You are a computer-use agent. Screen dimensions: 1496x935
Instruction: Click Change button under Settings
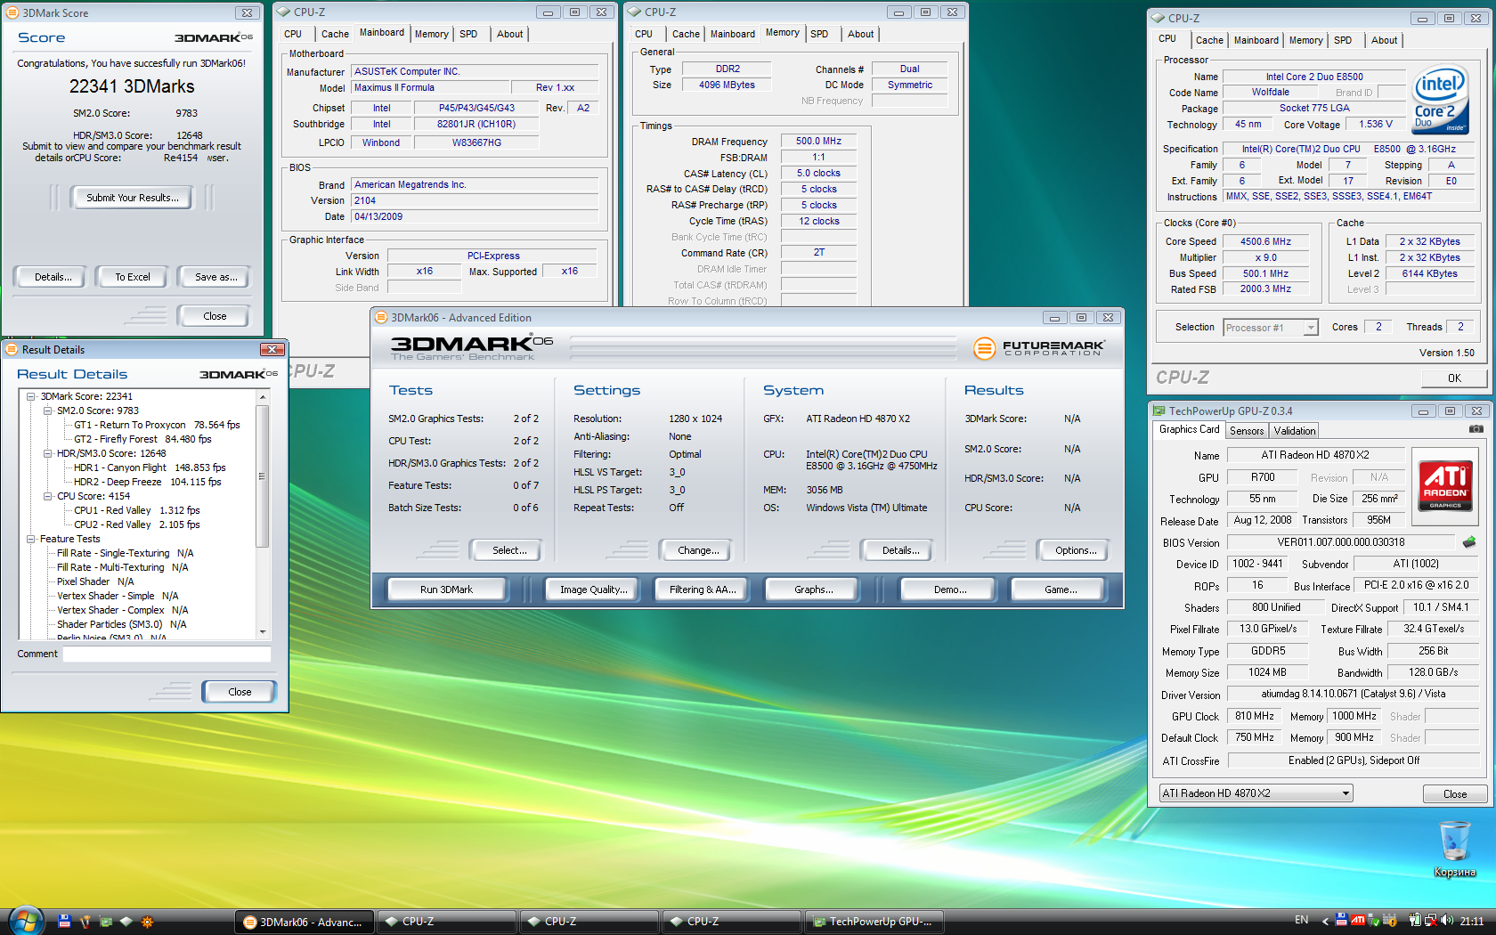tap(698, 550)
